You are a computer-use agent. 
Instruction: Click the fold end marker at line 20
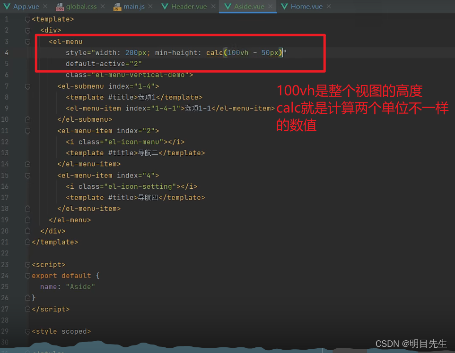coord(28,231)
